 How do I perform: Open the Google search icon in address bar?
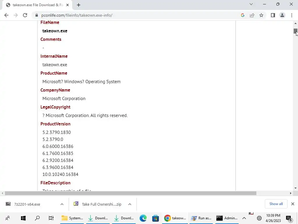click(x=242, y=15)
